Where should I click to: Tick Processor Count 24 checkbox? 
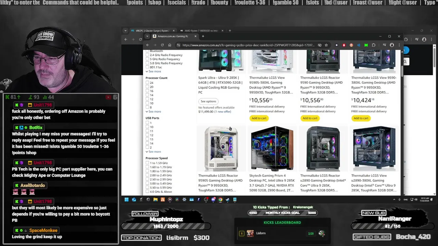point(147,83)
